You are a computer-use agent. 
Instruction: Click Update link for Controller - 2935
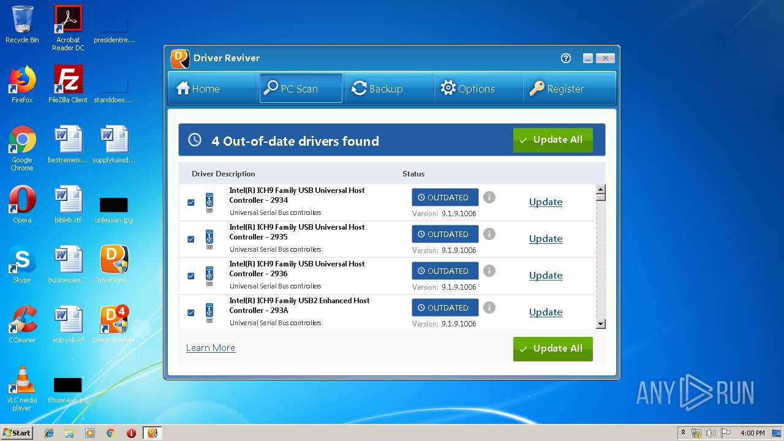[546, 239]
